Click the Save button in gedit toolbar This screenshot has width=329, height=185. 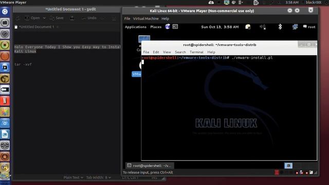click(57, 18)
